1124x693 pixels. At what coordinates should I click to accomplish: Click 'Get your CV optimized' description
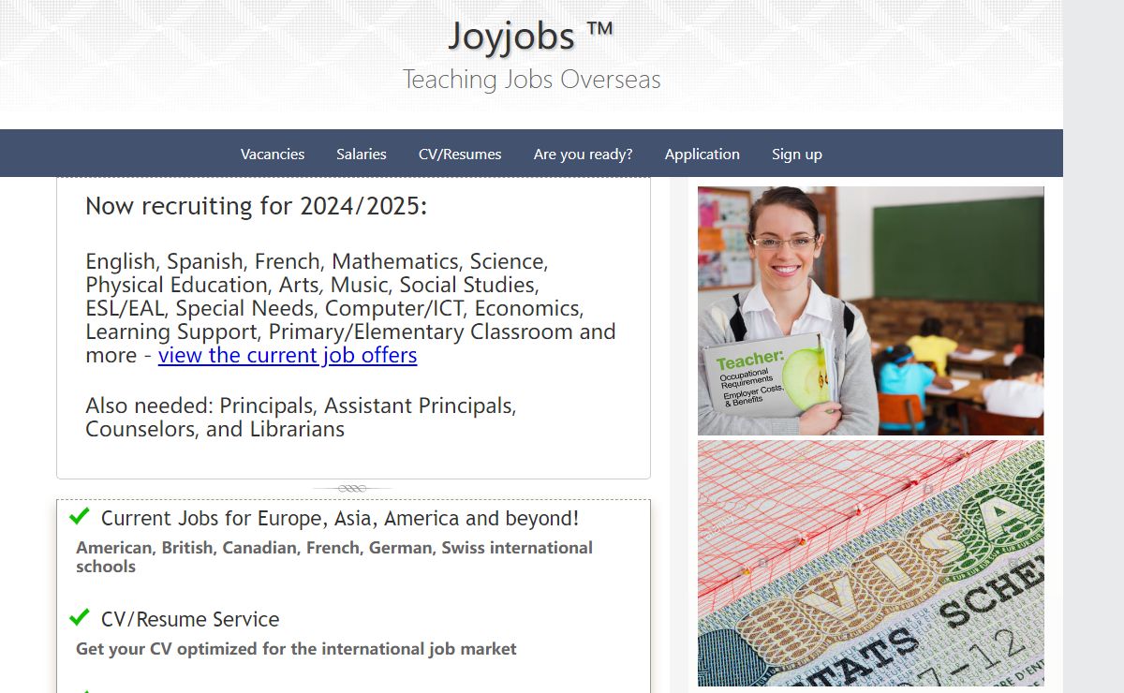click(x=296, y=649)
